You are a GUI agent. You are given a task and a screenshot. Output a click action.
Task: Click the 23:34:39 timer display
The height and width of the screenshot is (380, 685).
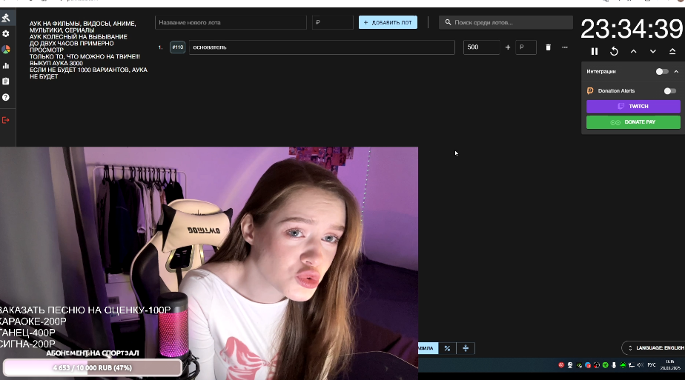(632, 29)
